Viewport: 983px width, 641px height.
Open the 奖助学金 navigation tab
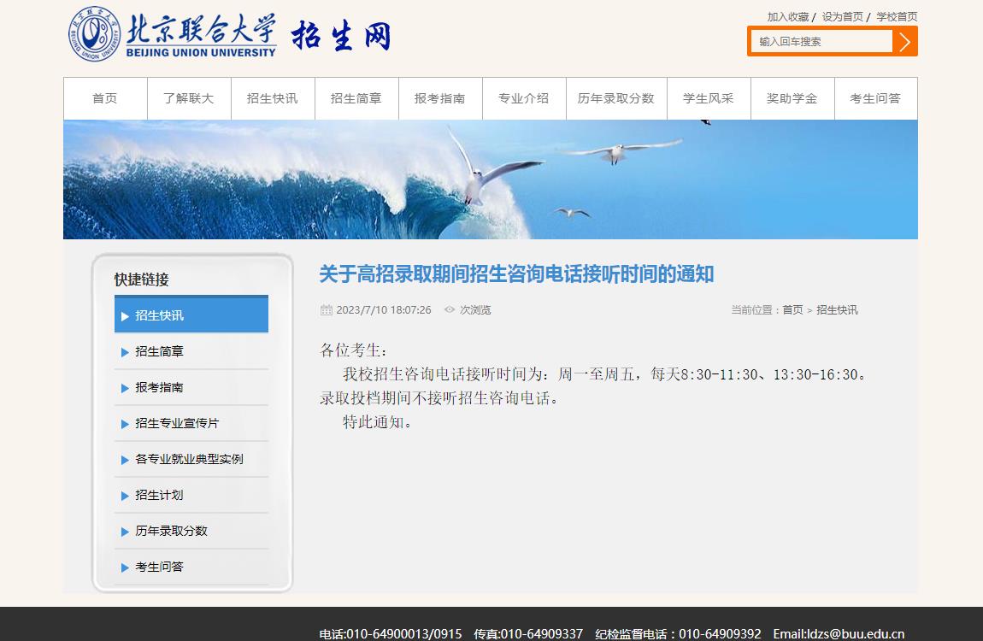coord(792,98)
